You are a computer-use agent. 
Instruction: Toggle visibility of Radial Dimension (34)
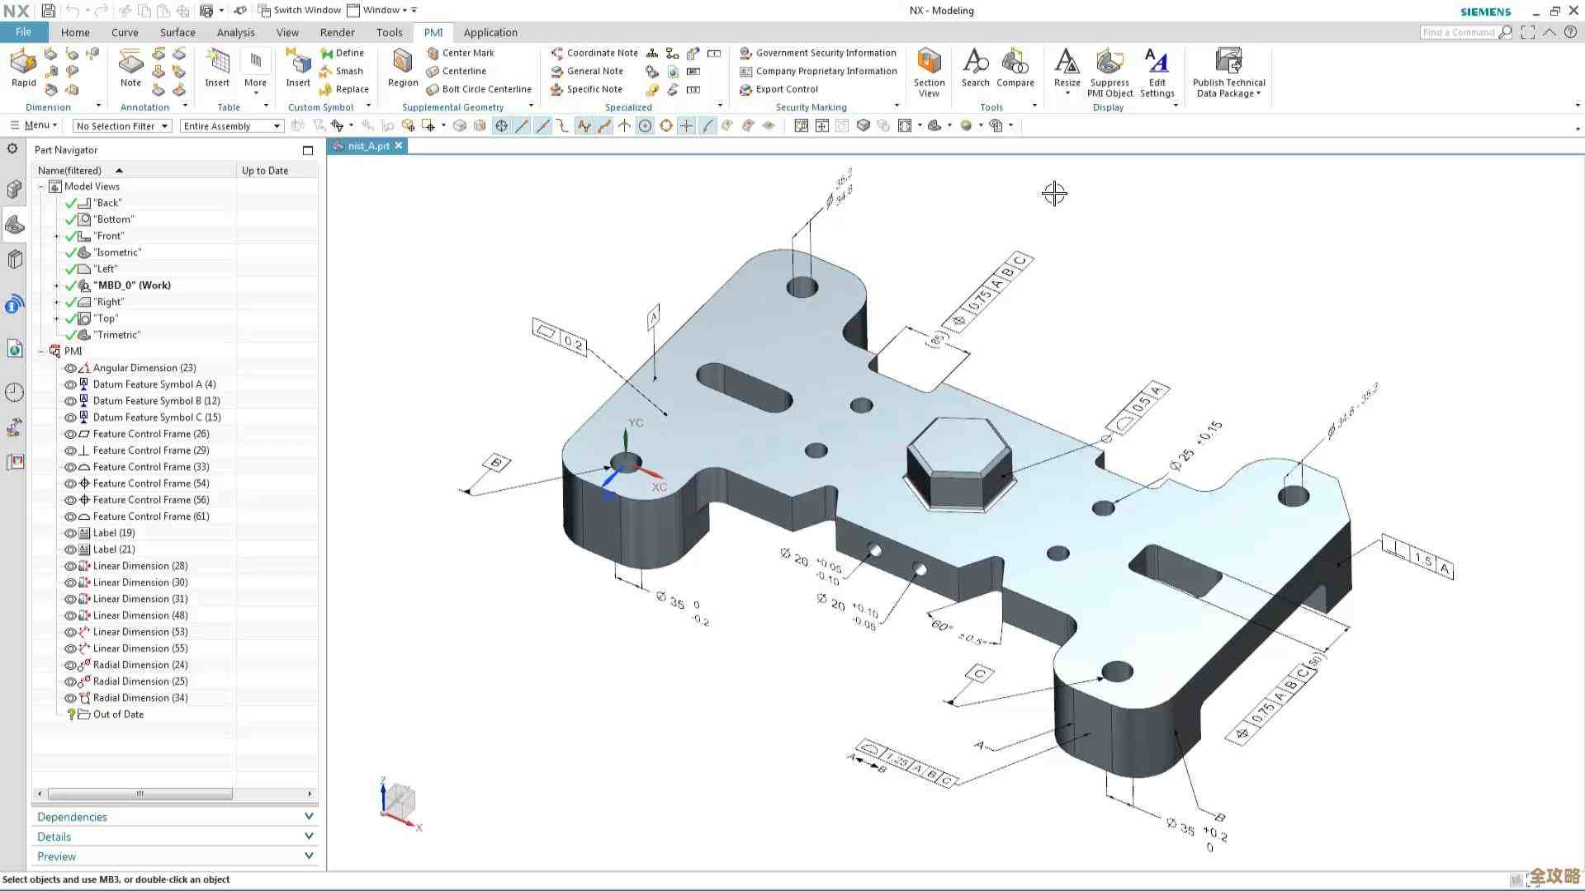[70, 698]
